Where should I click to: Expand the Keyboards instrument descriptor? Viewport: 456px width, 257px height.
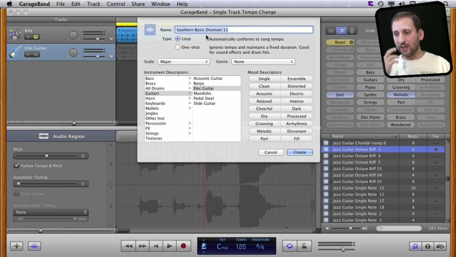(x=190, y=103)
